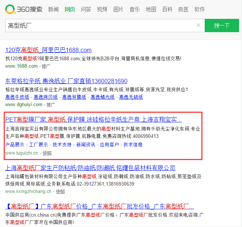This screenshot has width=242, height=227.
Task: Open the 视频 tab
Action: 102,9
